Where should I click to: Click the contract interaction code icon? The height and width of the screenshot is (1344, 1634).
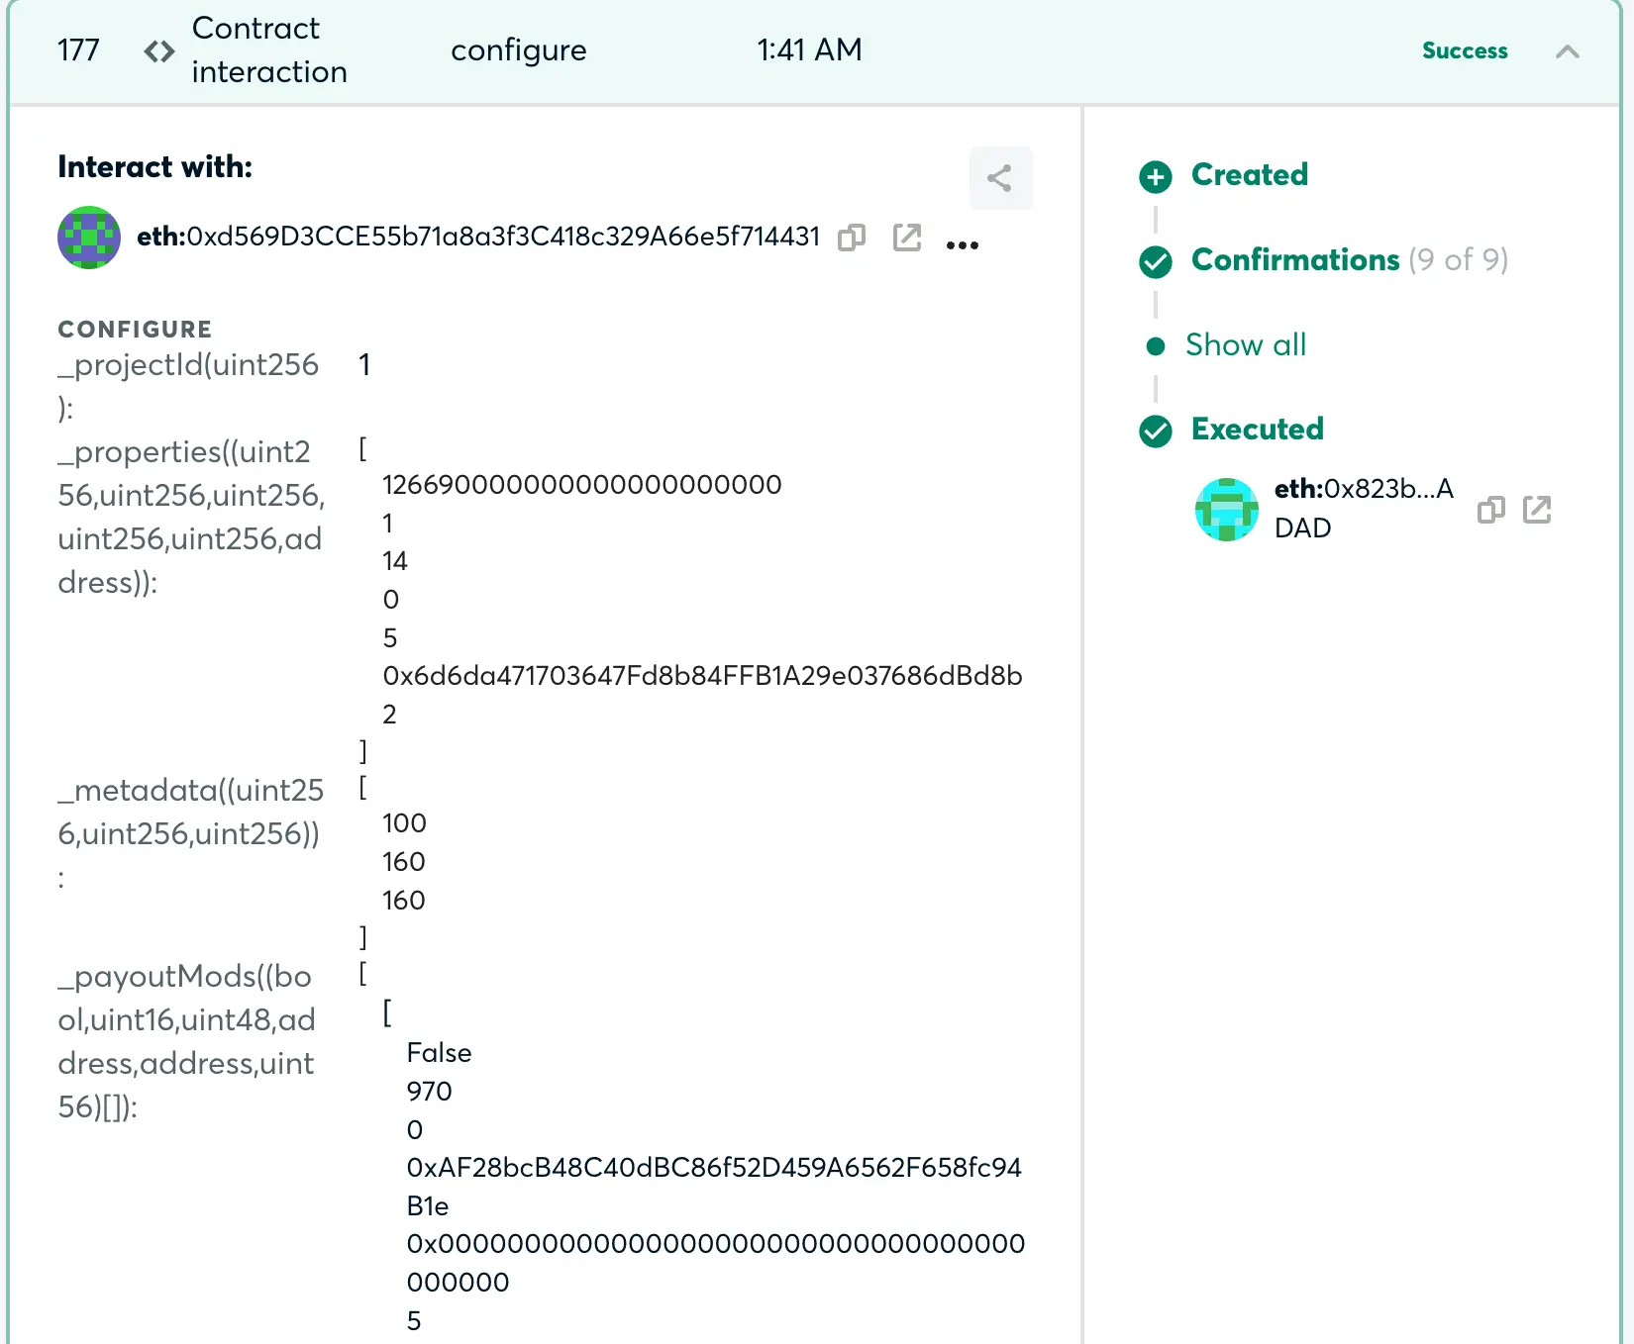(x=158, y=51)
